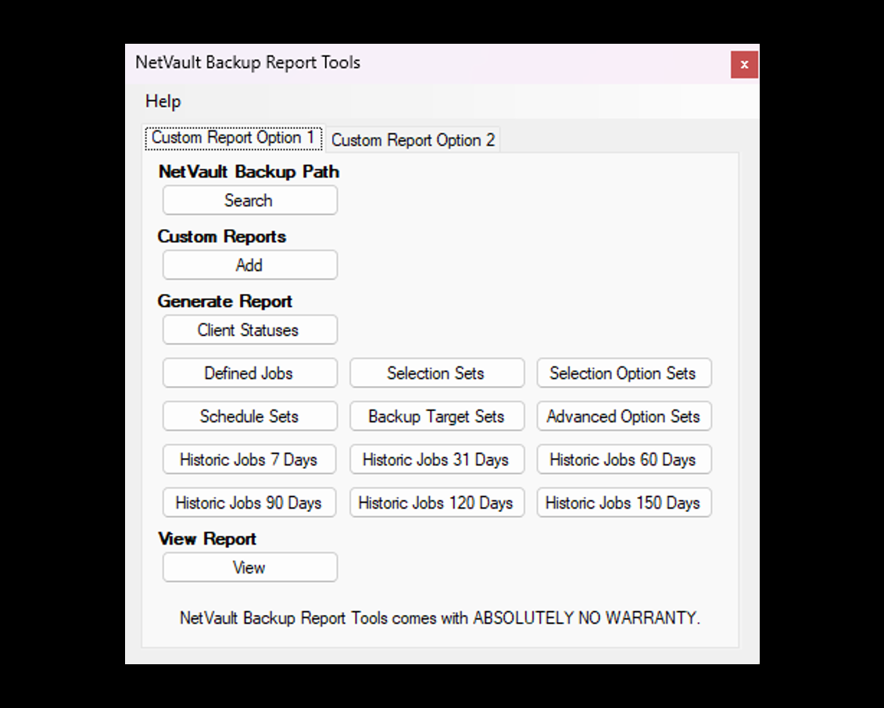
Task: Switch to Custom Report Option 2 tab
Action: tap(413, 141)
